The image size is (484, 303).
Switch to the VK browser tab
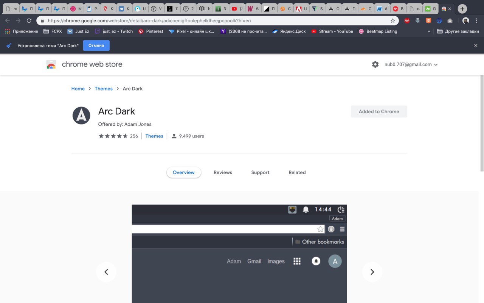coord(123,9)
